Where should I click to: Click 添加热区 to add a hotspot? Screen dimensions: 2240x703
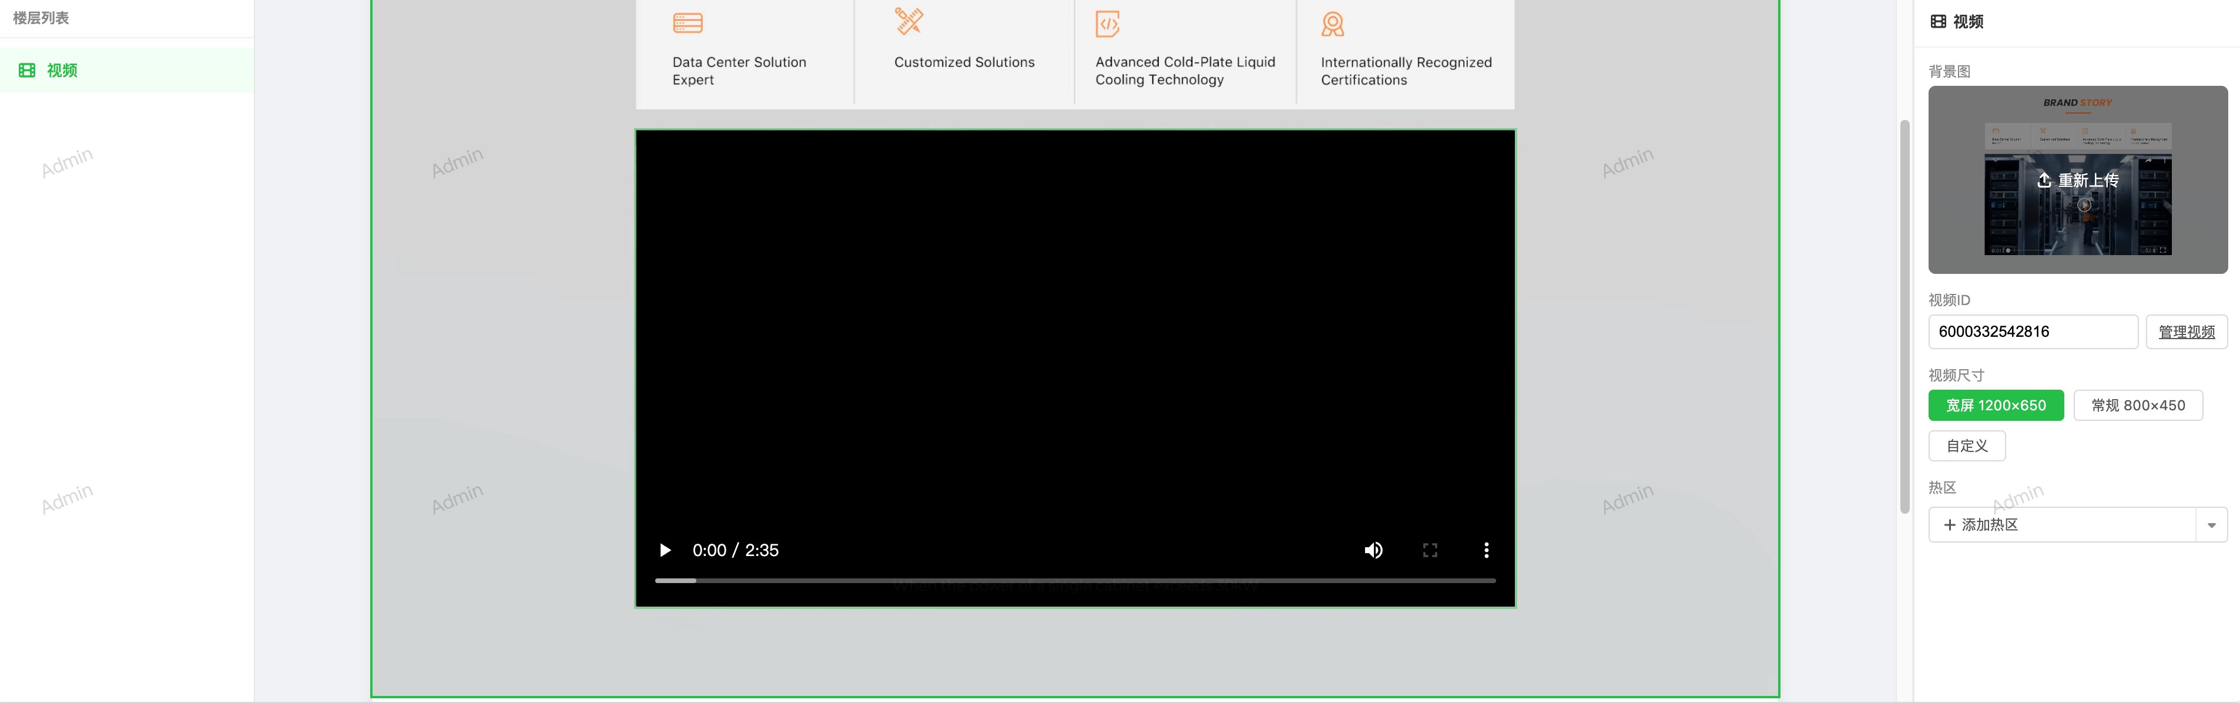(x=2062, y=525)
